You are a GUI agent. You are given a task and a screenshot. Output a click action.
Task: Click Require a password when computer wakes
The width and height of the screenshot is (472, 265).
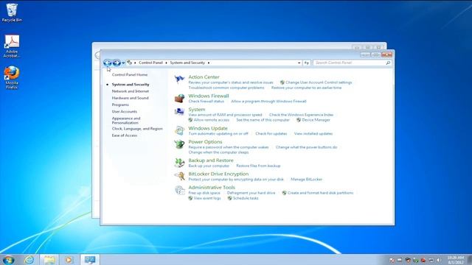pos(229,147)
